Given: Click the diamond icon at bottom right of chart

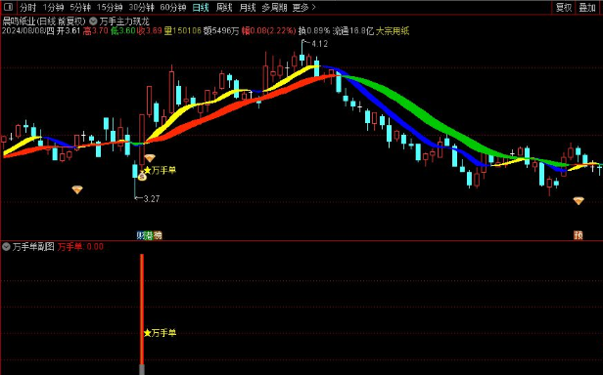Looking at the screenshot, I should point(579,201).
